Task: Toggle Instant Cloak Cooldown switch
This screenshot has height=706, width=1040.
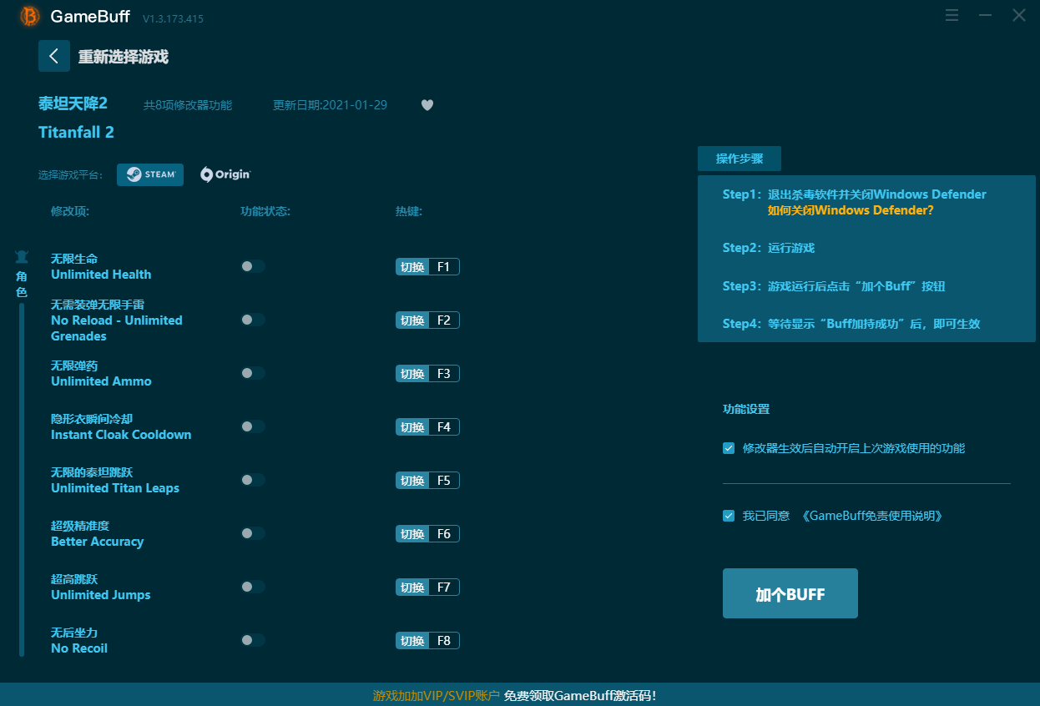Action: [x=253, y=426]
